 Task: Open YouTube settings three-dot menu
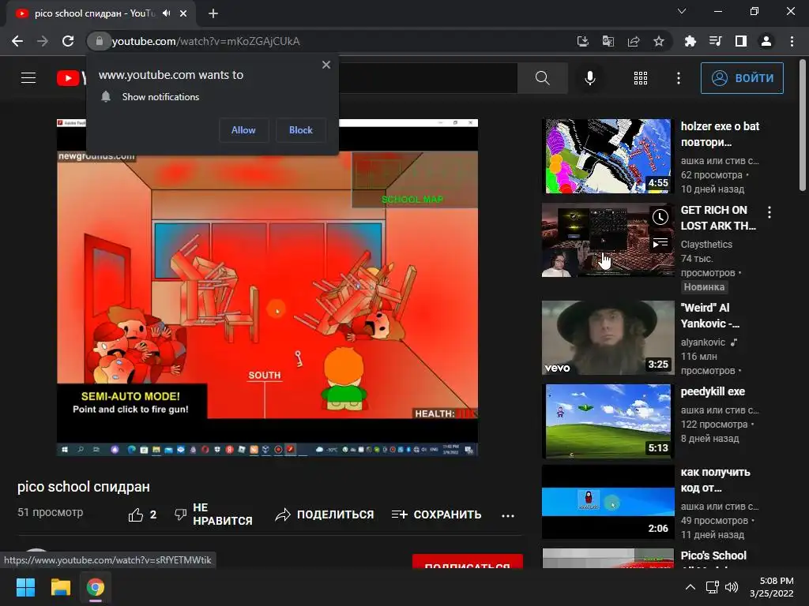click(679, 78)
